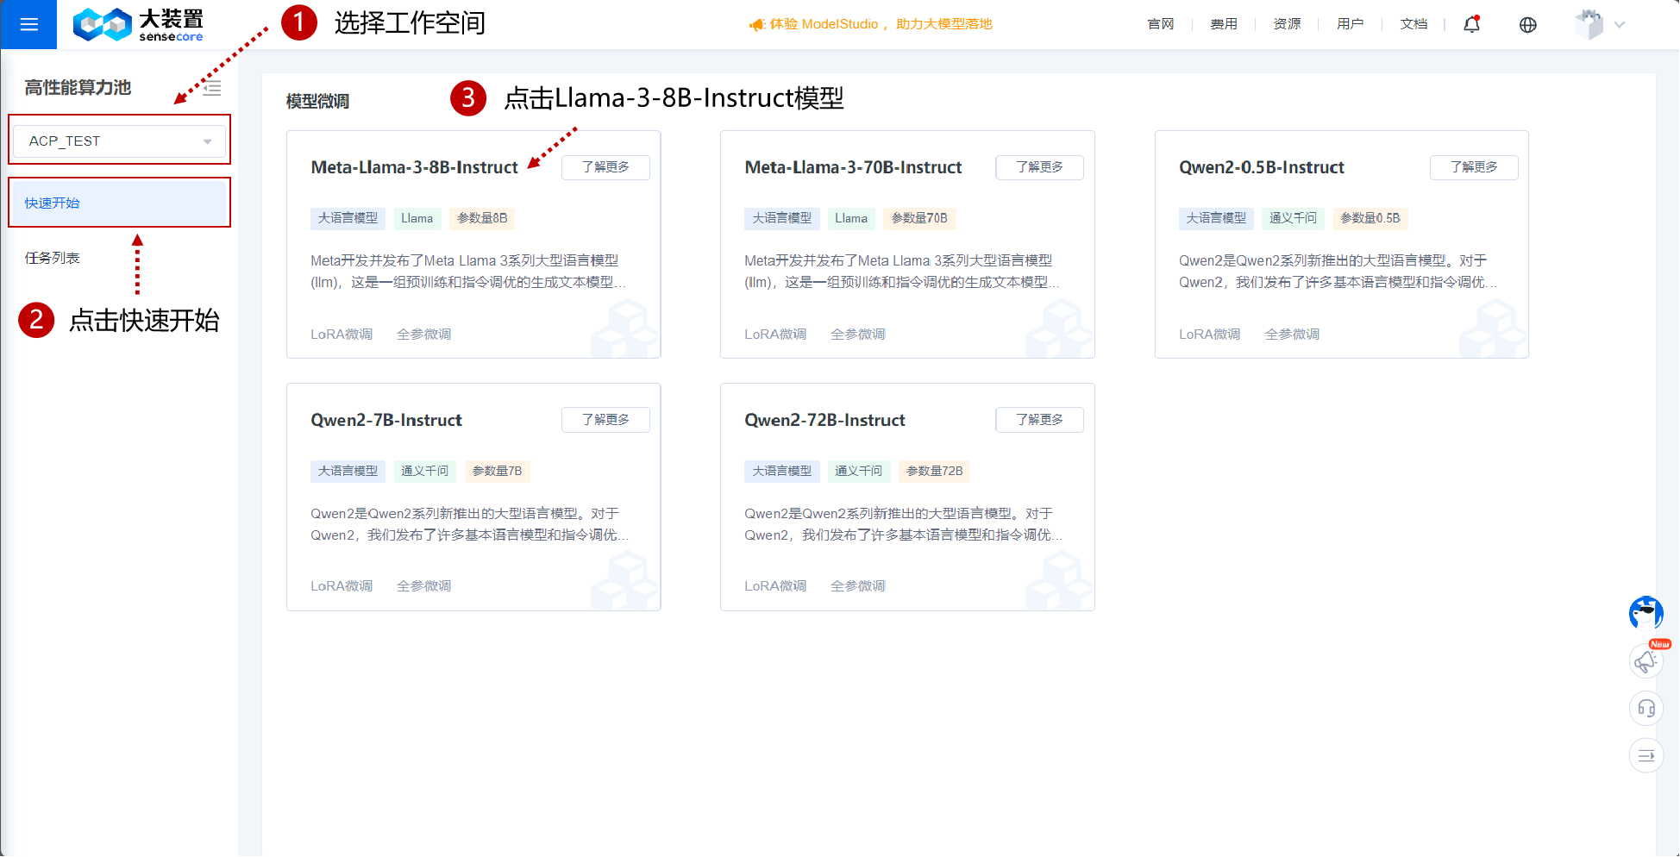Screen dimensions: 1680x857
Task: Open 用户 in the top navigation
Action: [1350, 24]
